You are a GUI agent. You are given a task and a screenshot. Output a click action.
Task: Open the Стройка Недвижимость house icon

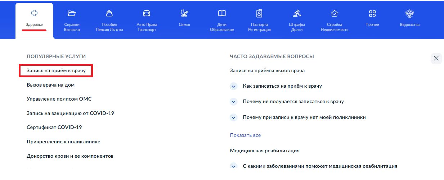click(335, 14)
